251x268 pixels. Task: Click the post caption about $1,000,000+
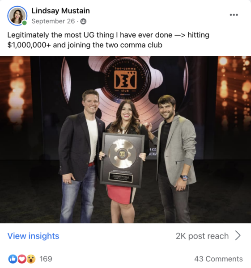click(x=108, y=40)
